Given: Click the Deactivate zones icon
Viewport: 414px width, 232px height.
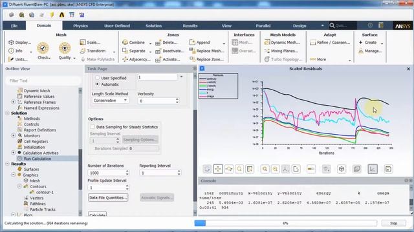Looking at the screenshot, I should [x=158, y=52].
